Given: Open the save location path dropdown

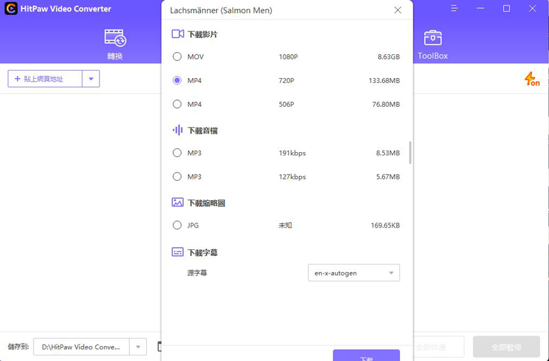Looking at the screenshot, I should pos(138,347).
